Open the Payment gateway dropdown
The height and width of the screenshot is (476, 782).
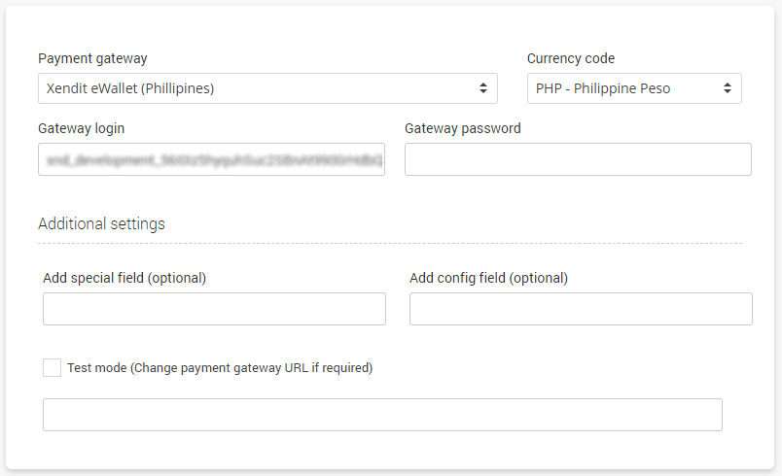coord(267,88)
